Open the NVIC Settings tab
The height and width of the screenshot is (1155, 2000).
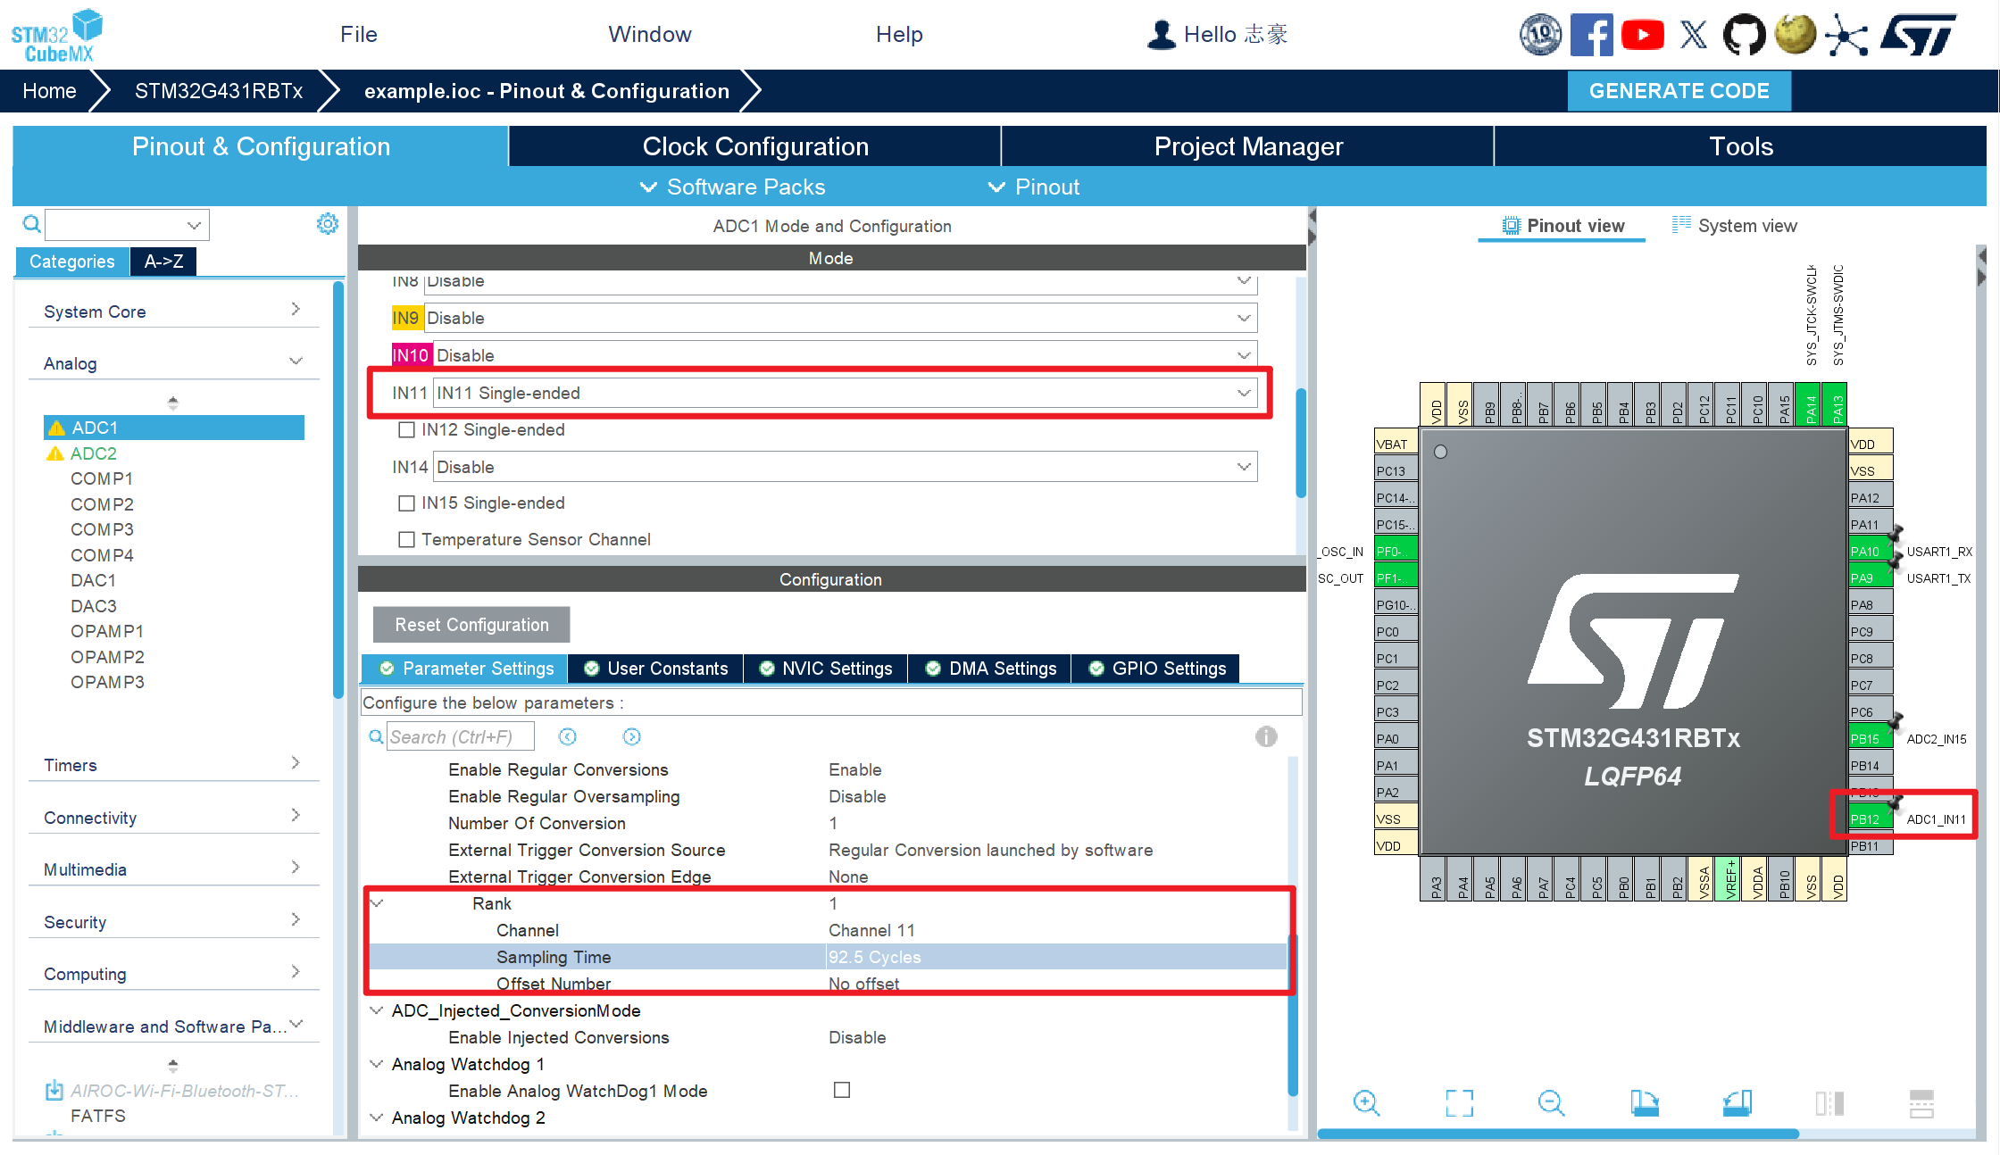(x=825, y=669)
